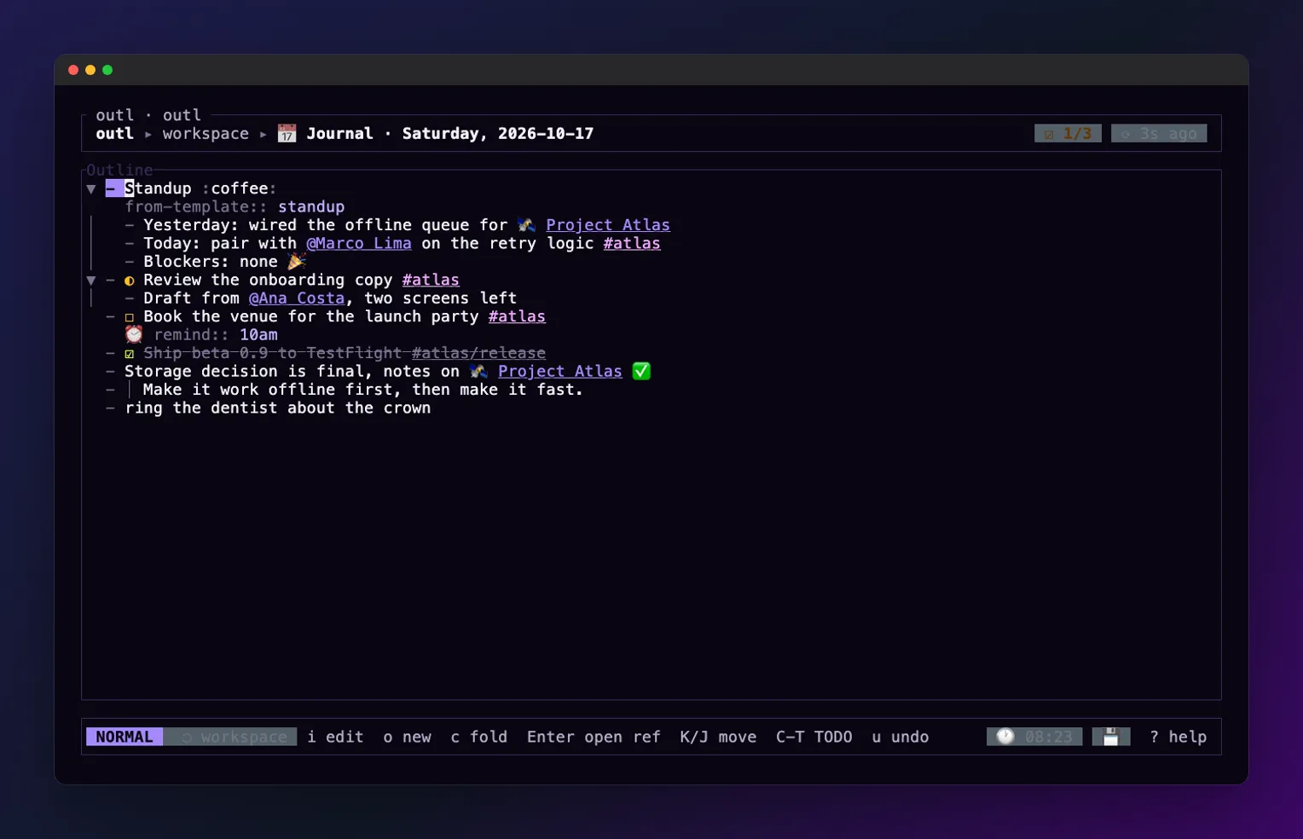The image size is (1303, 839).
Task: Open the #atlas tag in the Today row
Action: pos(632,243)
